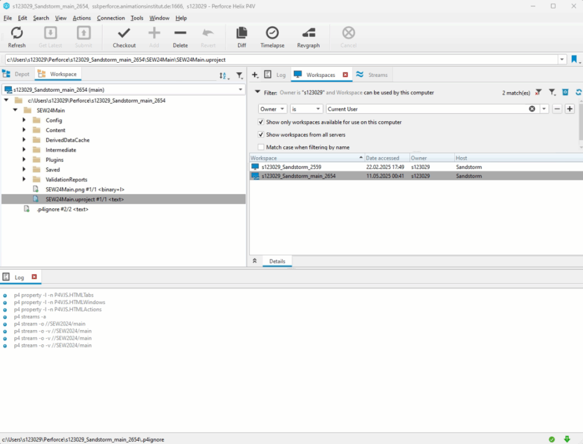Collapse the SEW24Main folder

point(15,110)
